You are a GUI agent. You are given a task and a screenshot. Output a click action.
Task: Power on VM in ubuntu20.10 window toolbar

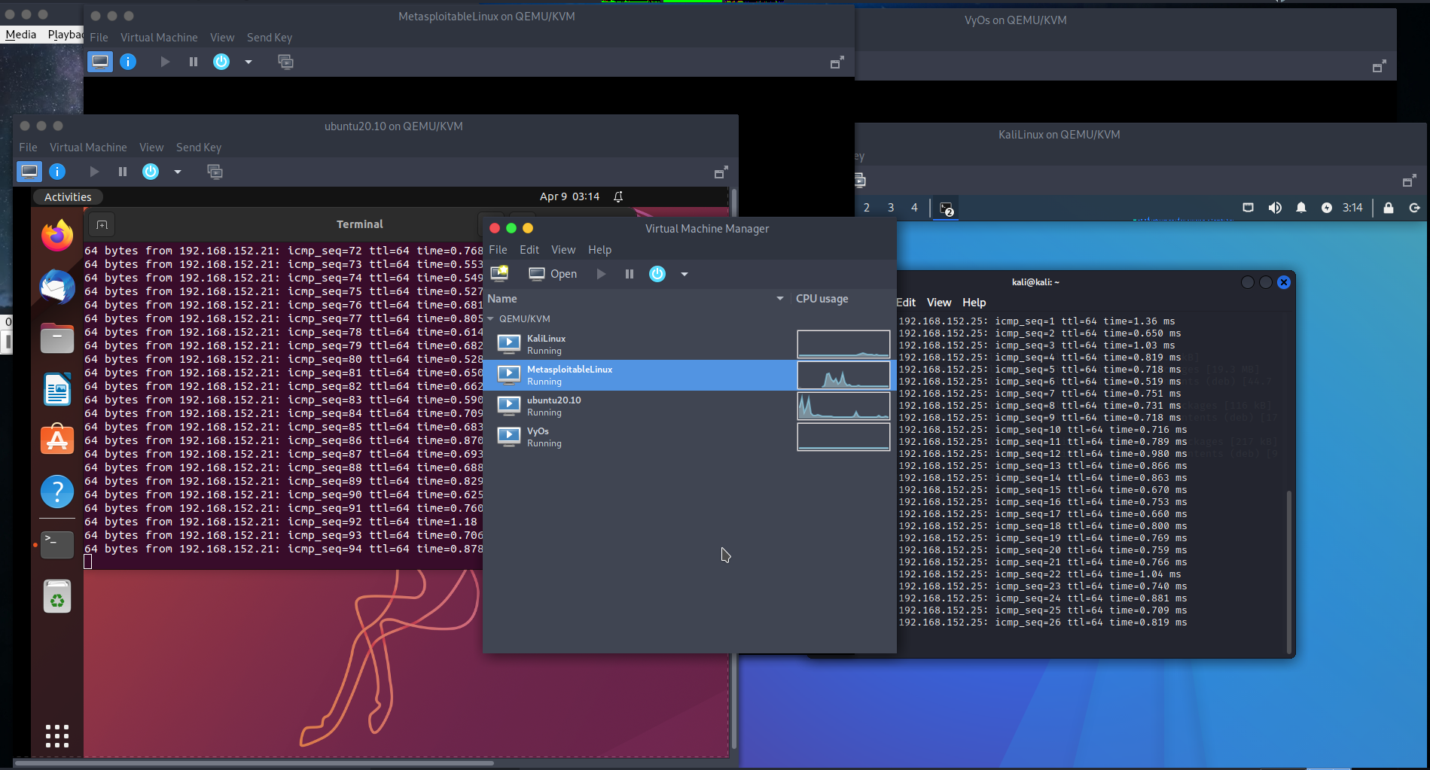[94, 172]
